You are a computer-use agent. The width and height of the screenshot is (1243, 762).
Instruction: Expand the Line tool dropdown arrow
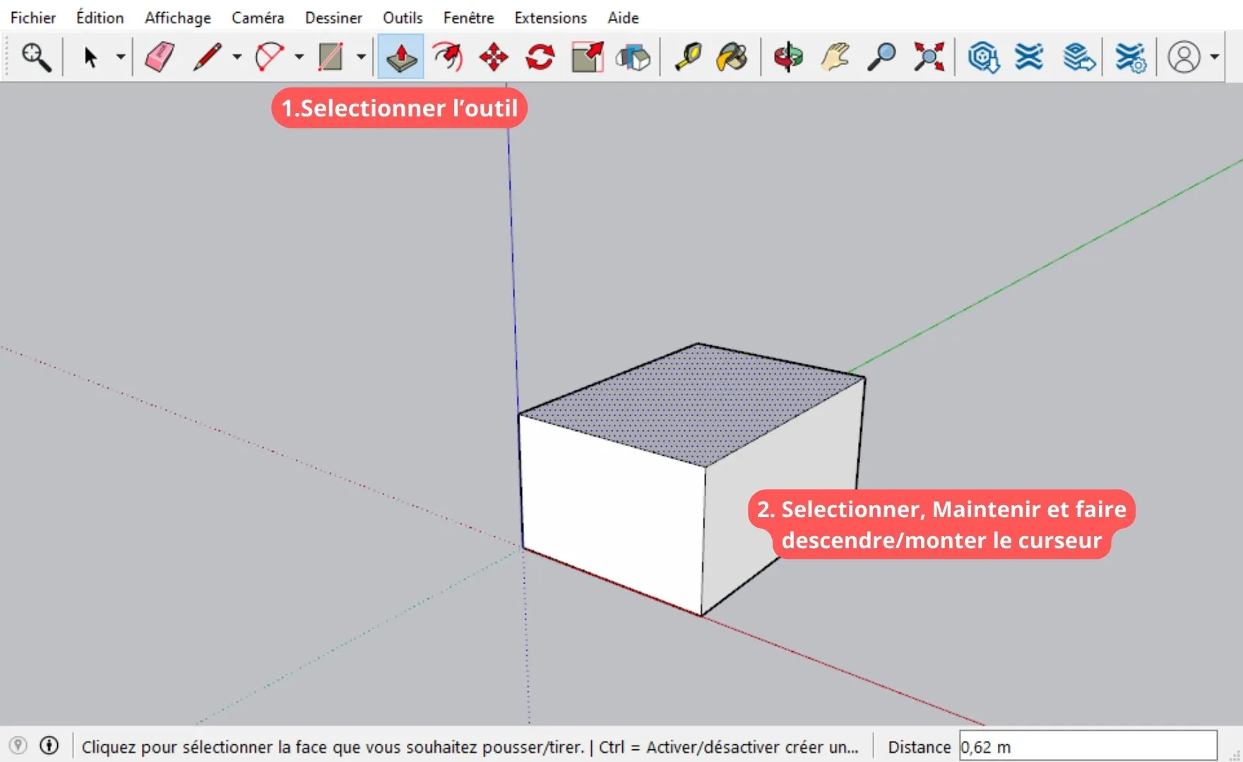237,57
